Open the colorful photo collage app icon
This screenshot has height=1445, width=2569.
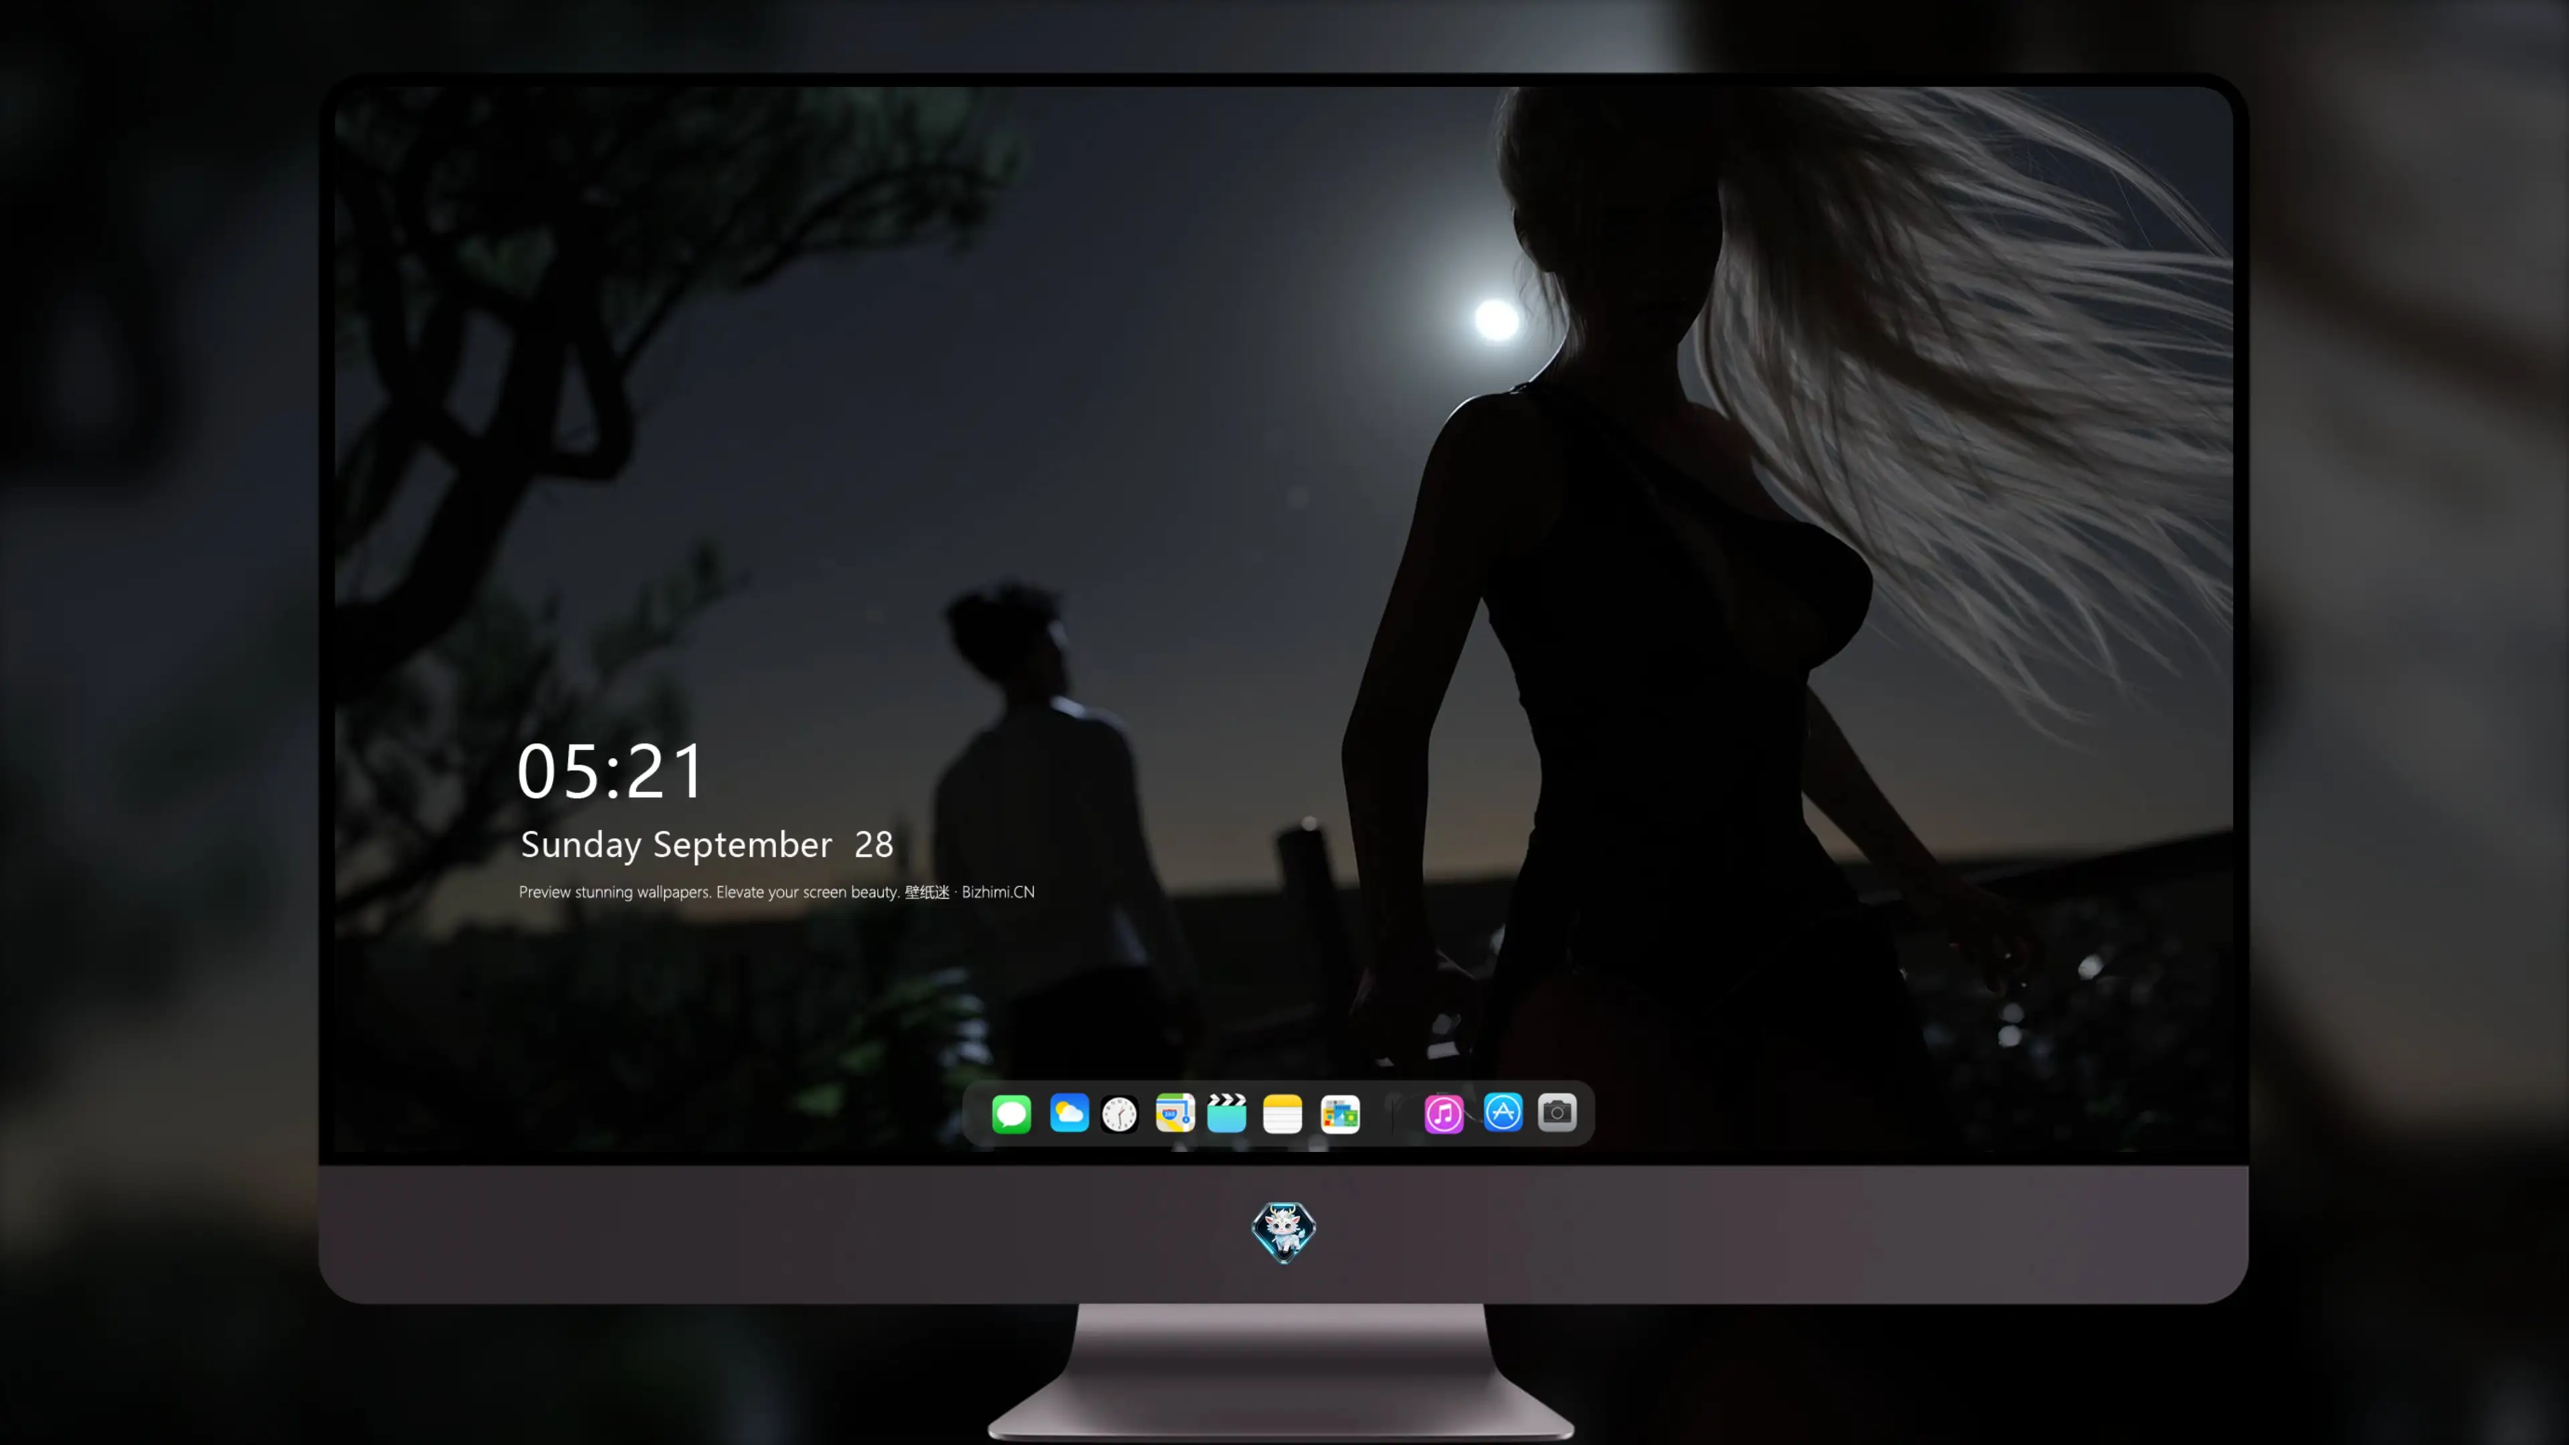(x=1340, y=1114)
